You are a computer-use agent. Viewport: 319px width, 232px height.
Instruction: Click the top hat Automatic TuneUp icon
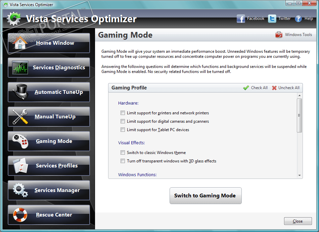pyautogui.click(x=21, y=92)
